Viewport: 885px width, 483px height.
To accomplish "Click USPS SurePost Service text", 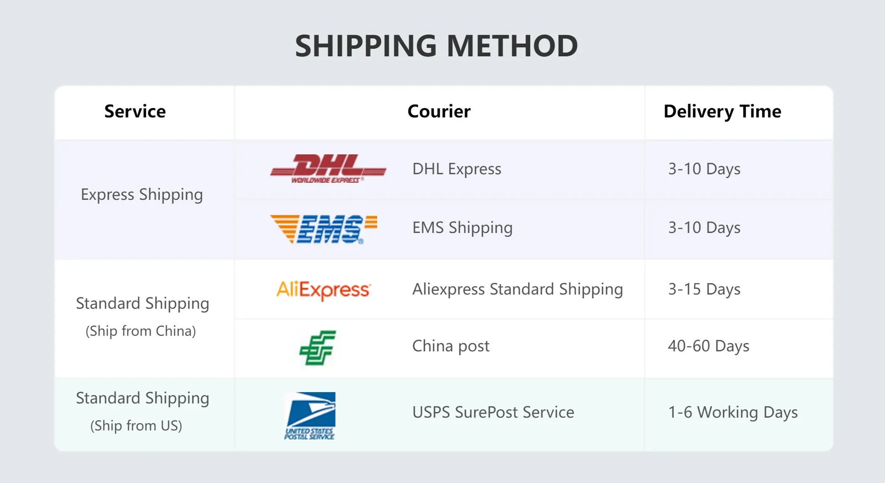I will click(493, 412).
